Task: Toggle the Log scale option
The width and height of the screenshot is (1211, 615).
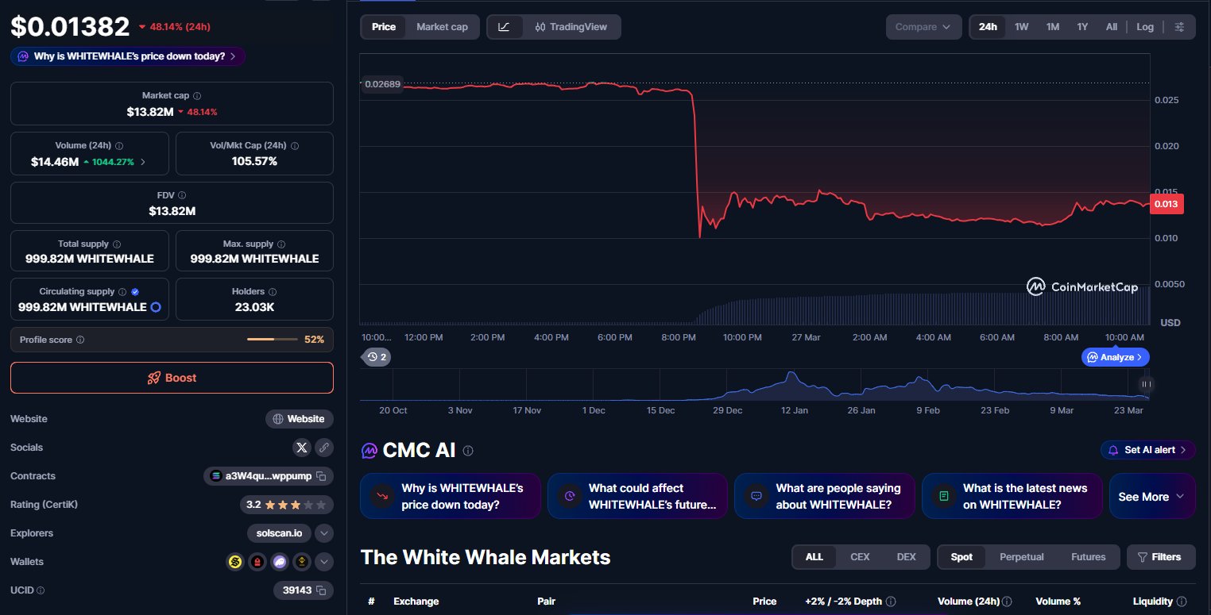Action: (1145, 27)
